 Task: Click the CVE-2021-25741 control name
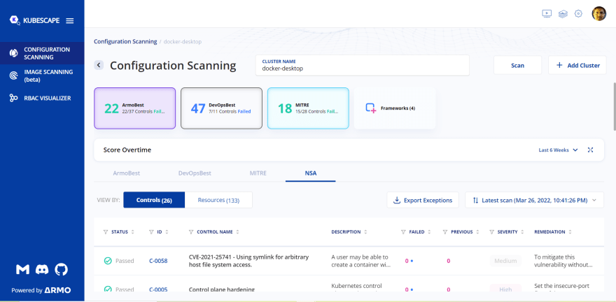pos(248,261)
